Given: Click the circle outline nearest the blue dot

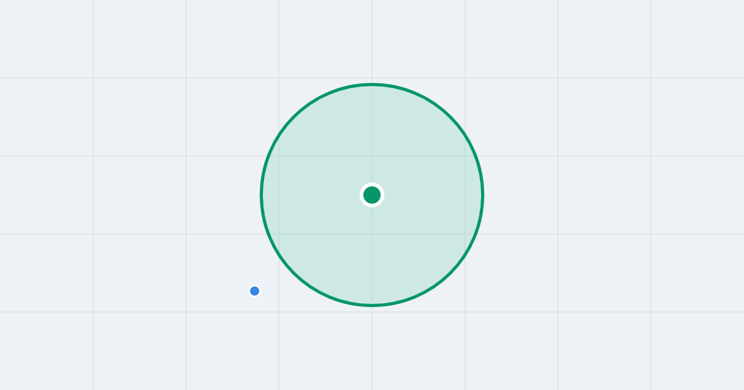Looking at the screenshot, I should tap(286, 265).
